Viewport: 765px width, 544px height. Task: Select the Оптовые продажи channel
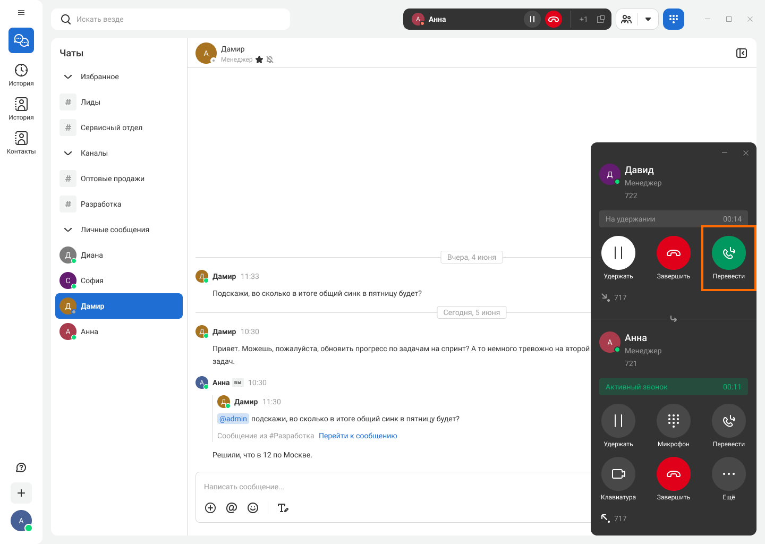pos(113,178)
